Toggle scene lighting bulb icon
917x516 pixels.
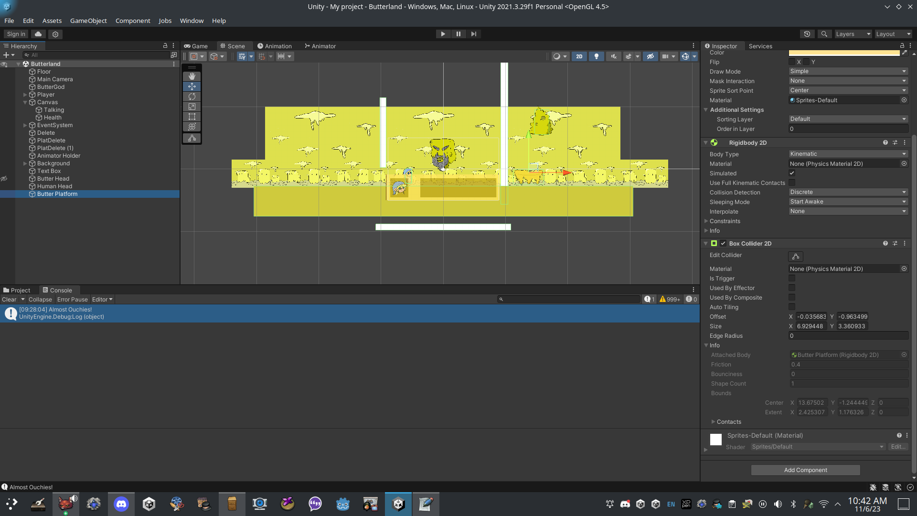596,56
